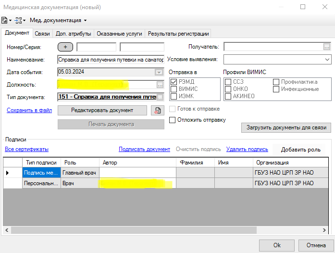Open the Мед. документация dropdown menu
This screenshot has width=335, height=253.
[58, 20]
